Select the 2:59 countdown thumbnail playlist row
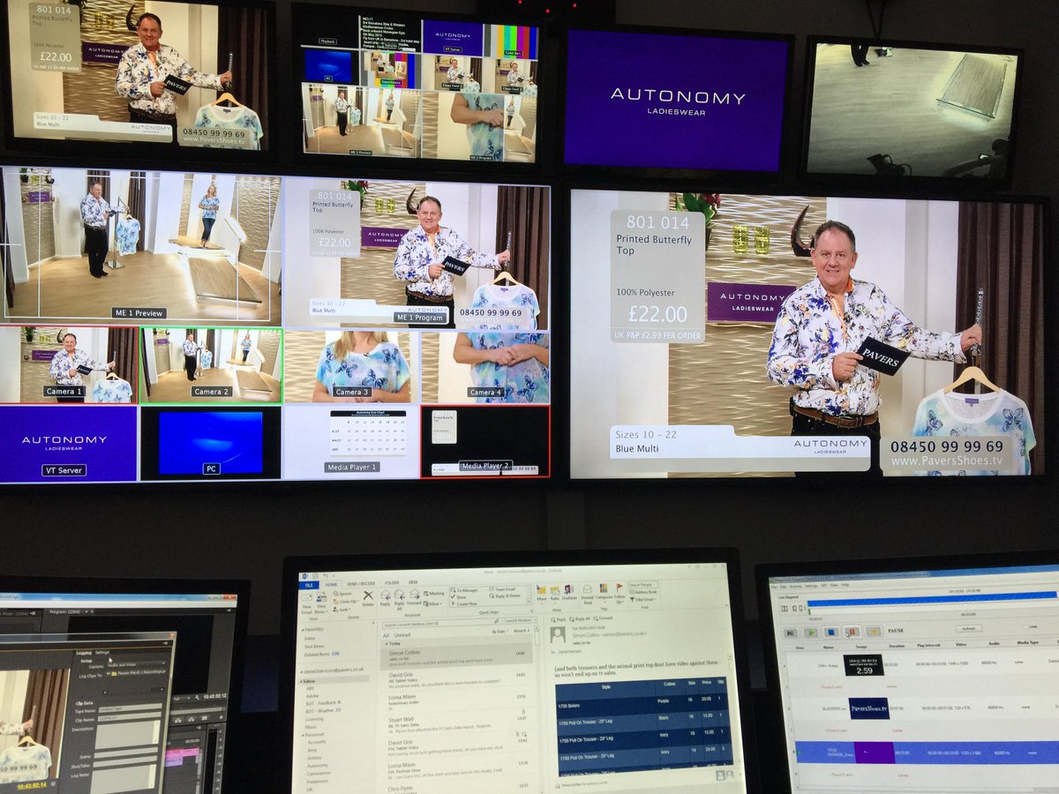Viewport: 1059px width, 794px height. pyautogui.click(x=918, y=664)
